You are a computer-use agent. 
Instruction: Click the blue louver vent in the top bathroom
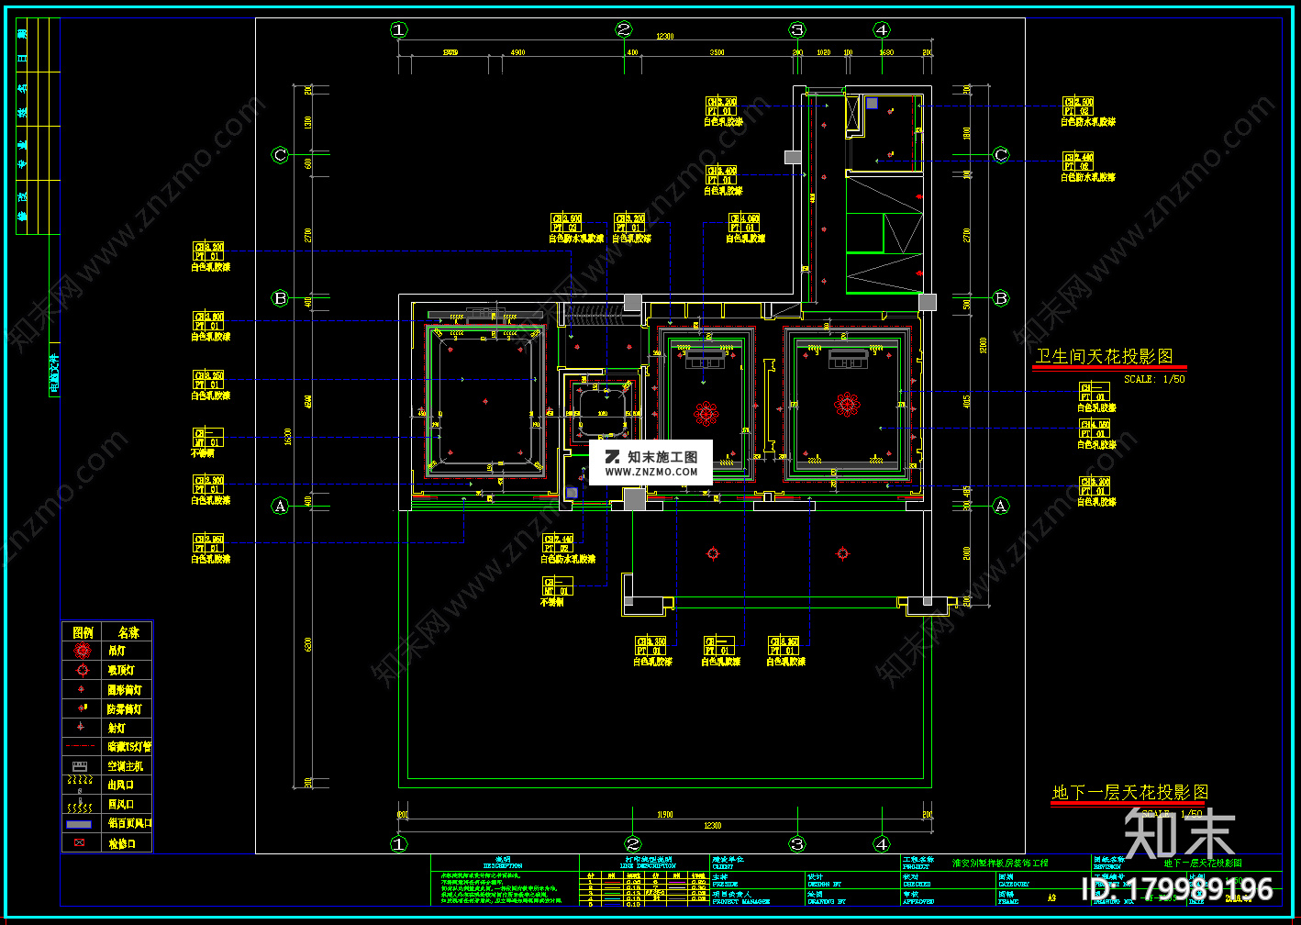click(x=872, y=104)
